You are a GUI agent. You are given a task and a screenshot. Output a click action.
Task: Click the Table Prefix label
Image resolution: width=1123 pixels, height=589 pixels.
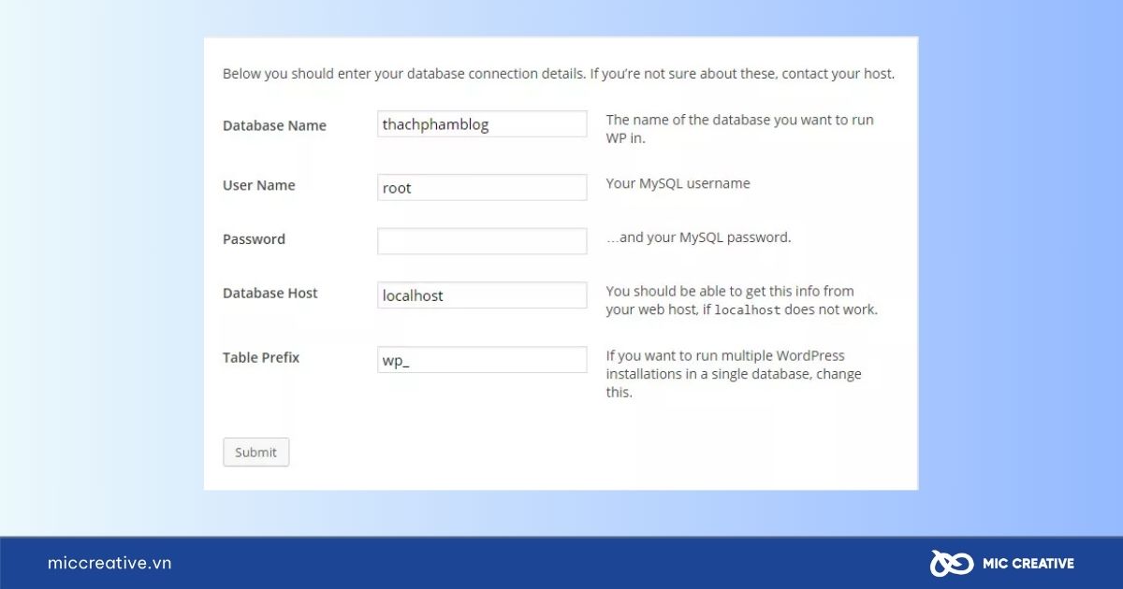261,357
